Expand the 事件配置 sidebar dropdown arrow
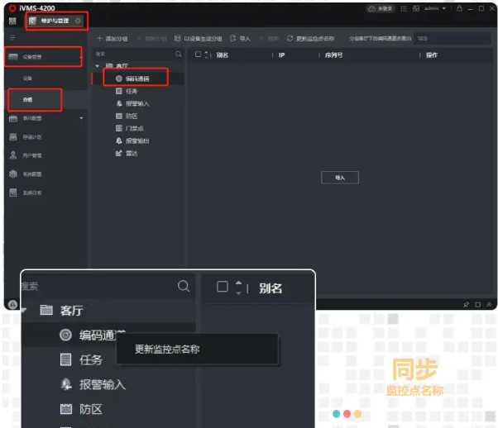The height and width of the screenshot is (428, 498). [81, 119]
